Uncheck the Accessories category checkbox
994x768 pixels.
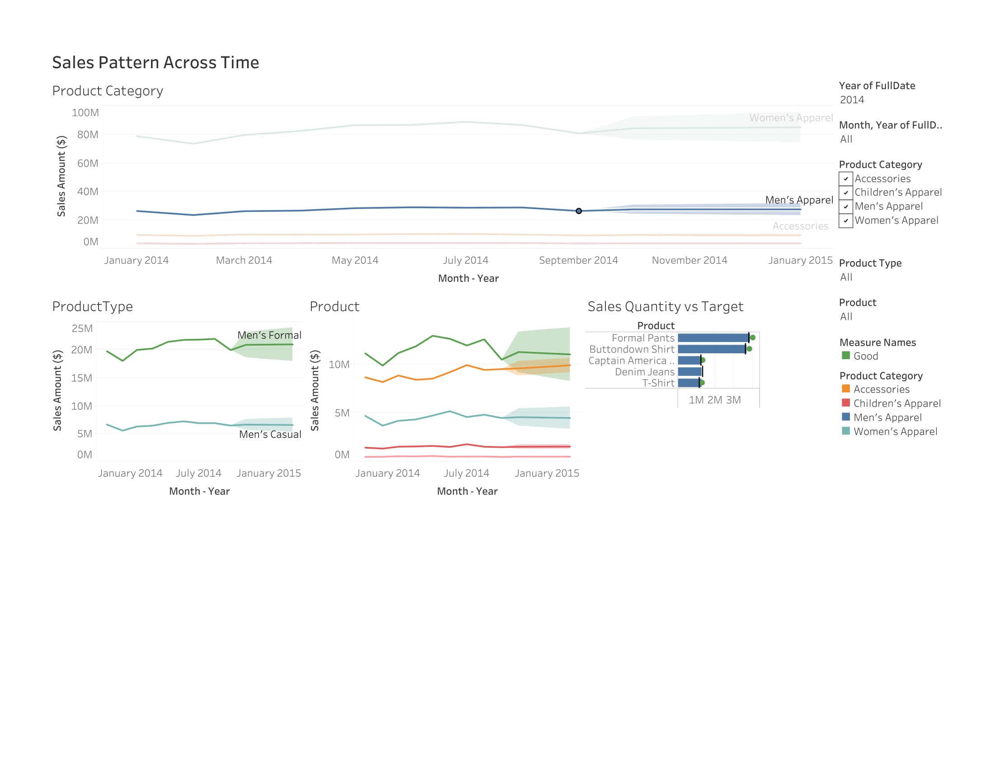pos(846,179)
